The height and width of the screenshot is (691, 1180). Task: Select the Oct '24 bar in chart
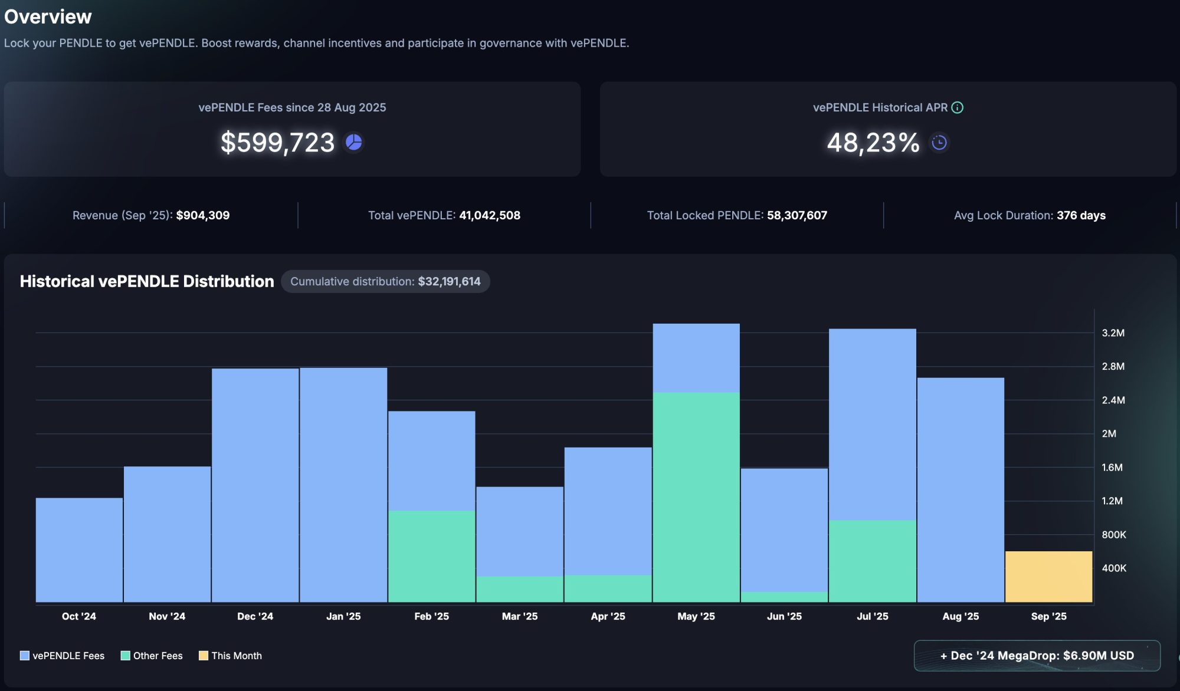pyautogui.click(x=79, y=549)
